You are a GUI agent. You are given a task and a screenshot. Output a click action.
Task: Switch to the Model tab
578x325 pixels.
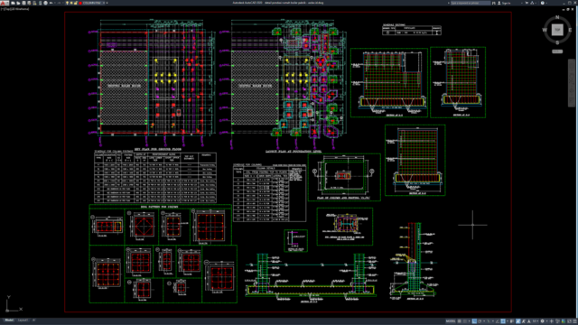9,320
